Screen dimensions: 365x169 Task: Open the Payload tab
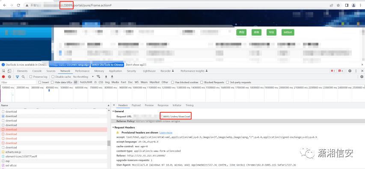click(136, 105)
